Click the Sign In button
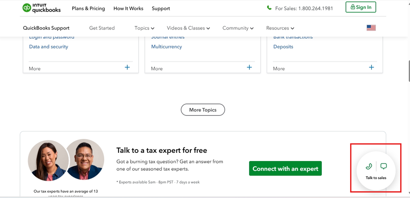 click(x=361, y=7)
